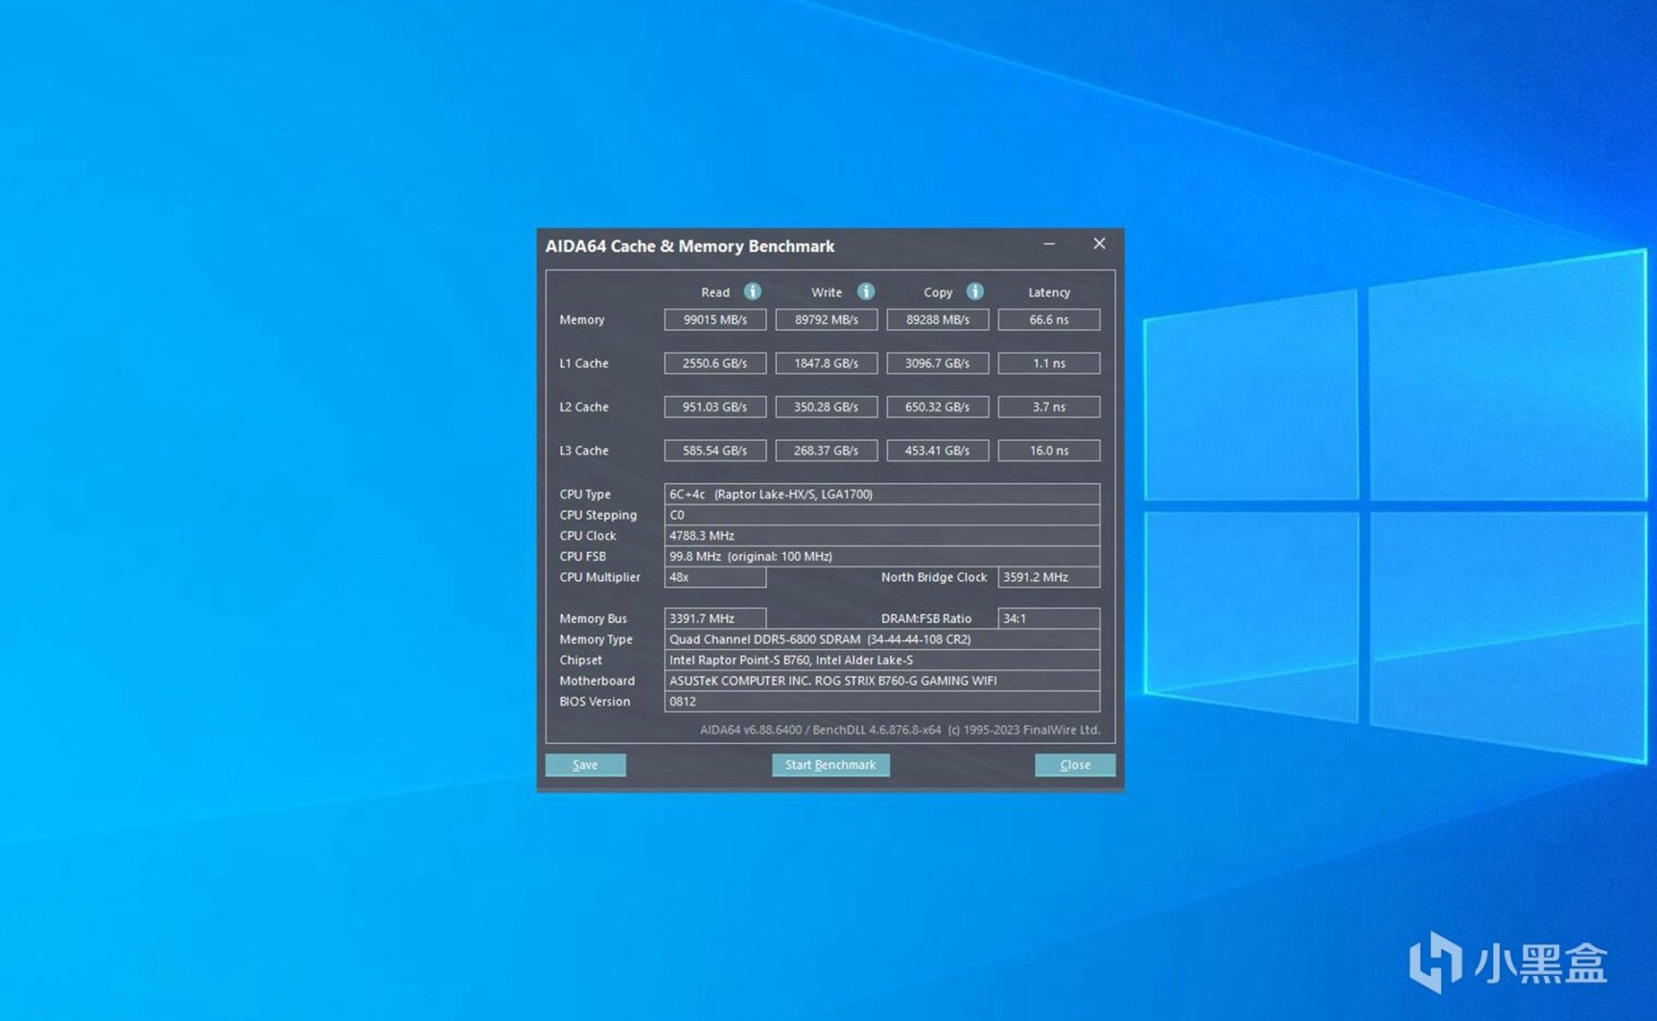This screenshot has width=1657, height=1021.
Task: Select the L3 Cache Read value 585.54 GB/s
Action: click(715, 451)
